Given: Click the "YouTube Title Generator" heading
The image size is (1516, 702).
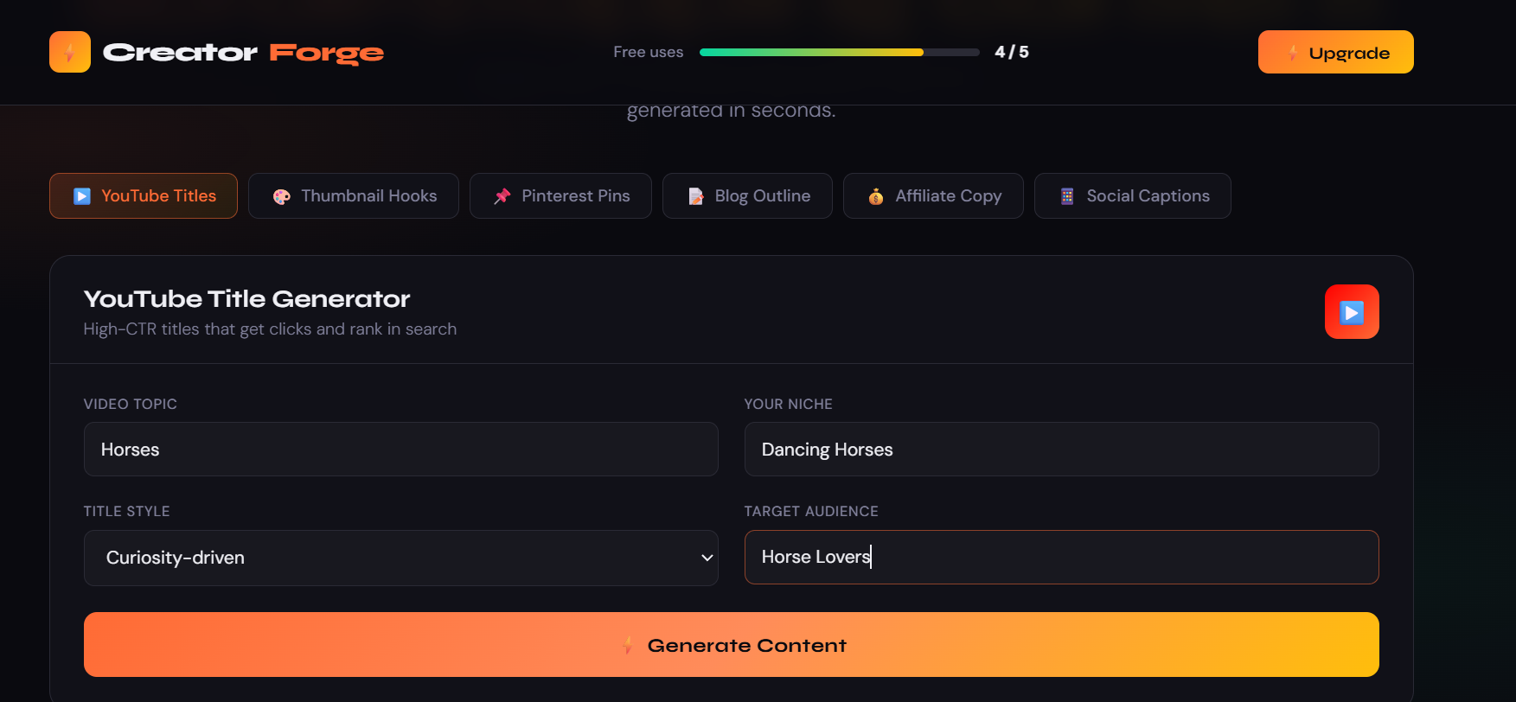Looking at the screenshot, I should pos(247,299).
